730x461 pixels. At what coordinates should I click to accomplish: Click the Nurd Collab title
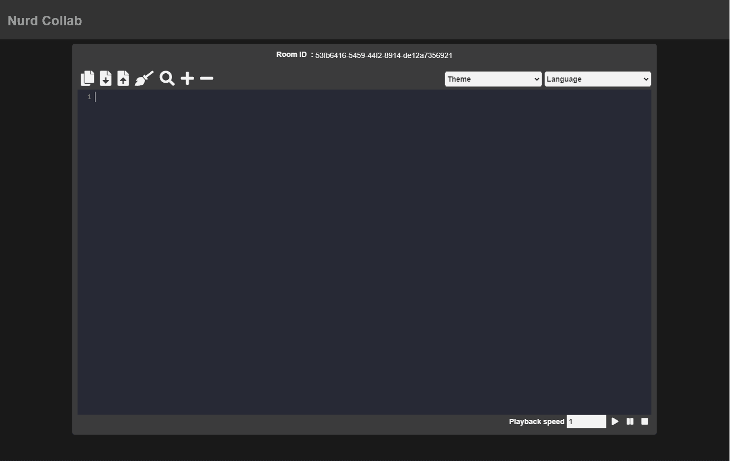(x=45, y=21)
